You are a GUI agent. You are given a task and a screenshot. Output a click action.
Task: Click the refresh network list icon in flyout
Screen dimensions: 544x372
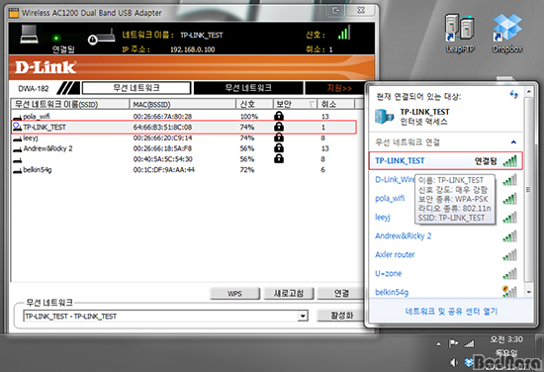(x=513, y=94)
